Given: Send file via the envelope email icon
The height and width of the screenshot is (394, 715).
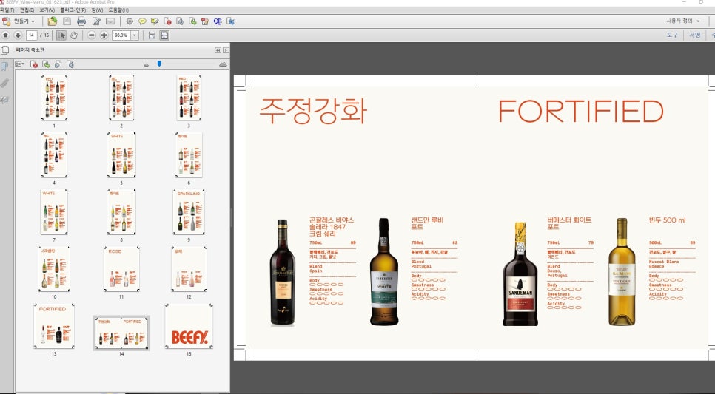Looking at the screenshot, I should point(110,21).
